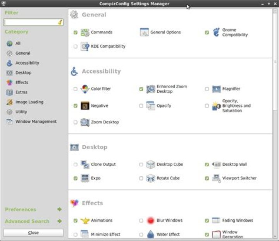Click the Clone Output plugin icon
The width and height of the screenshot is (279, 241).
point(85,164)
